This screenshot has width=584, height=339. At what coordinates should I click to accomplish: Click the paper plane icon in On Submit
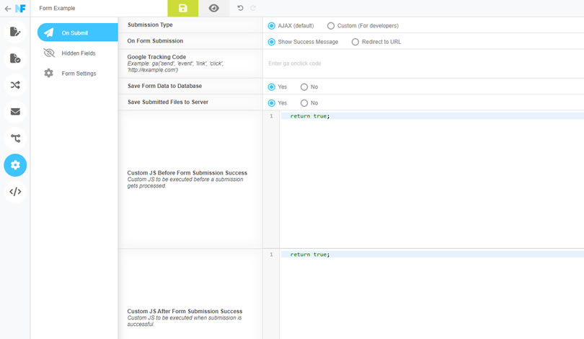click(x=49, y=32)
